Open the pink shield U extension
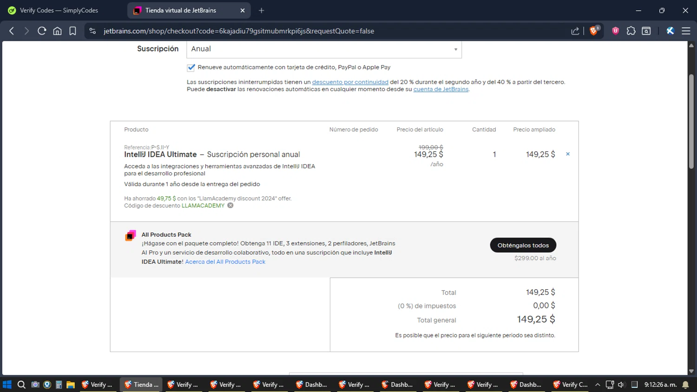This screenshot has width=697, height=392. point(615,31)
